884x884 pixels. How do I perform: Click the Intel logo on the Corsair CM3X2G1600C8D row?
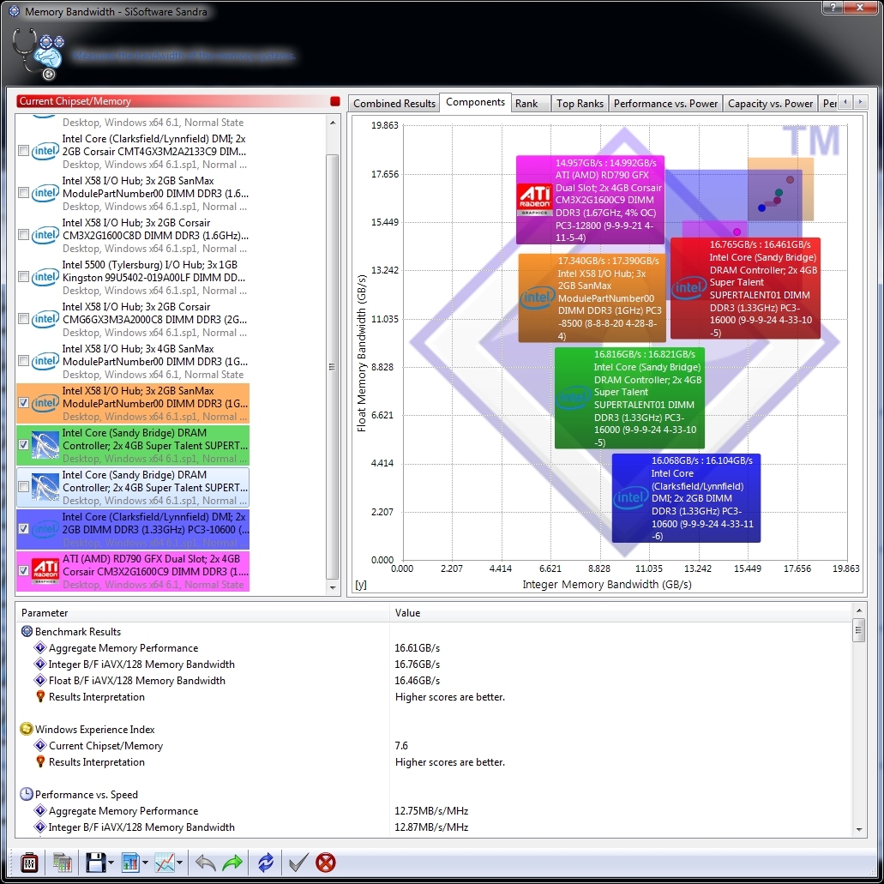click(x=45, y=235)
